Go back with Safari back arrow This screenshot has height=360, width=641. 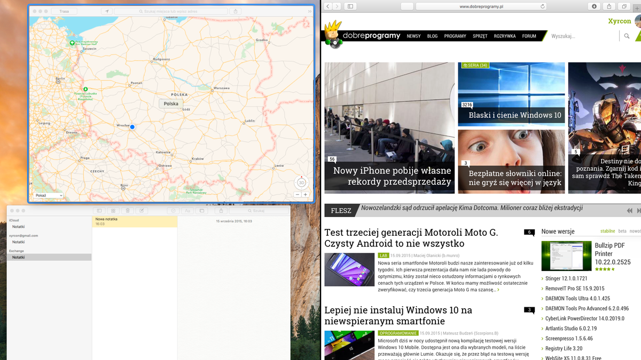pyautogui.click(x=328, y=6)
